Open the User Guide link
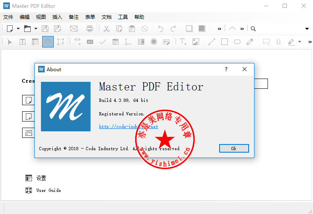Viewport: 313px width, 214px height. coord(43,190)
